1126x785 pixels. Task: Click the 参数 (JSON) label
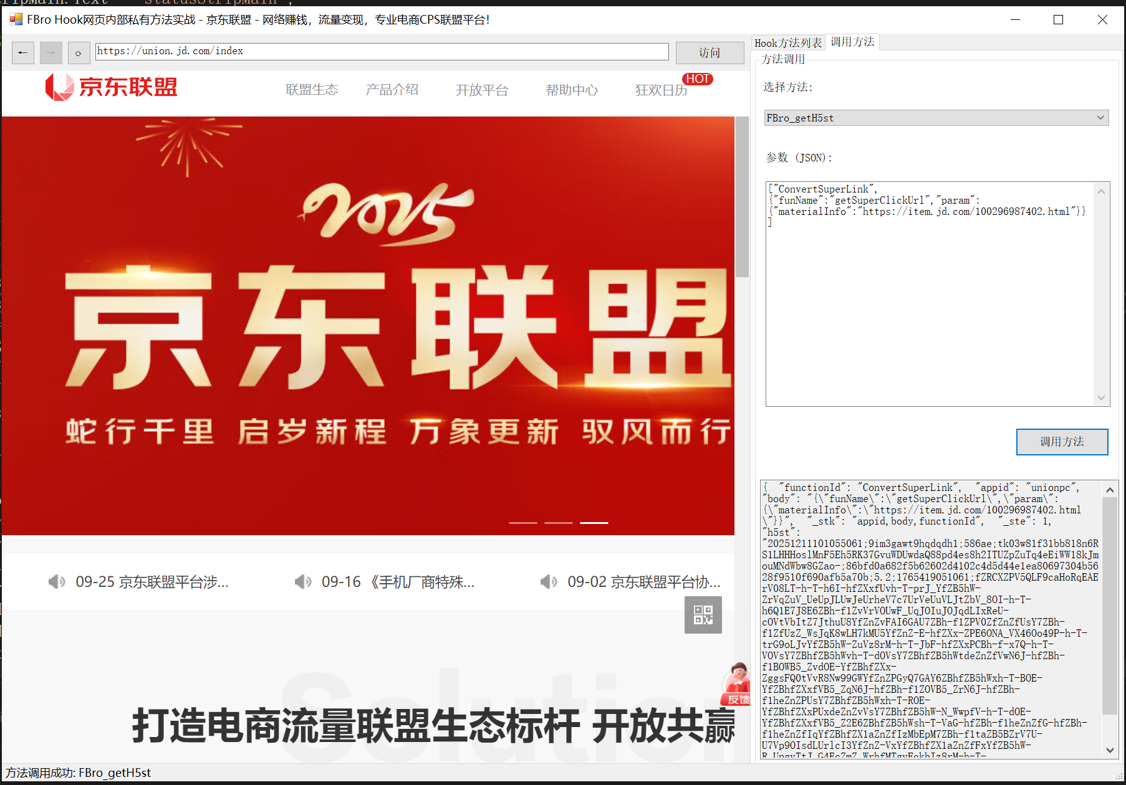[x=799, y=158]
